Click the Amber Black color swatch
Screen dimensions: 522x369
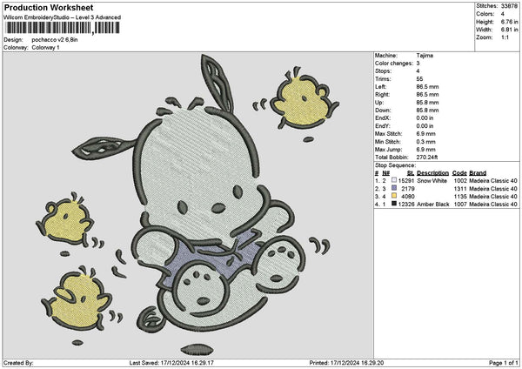(x=394, y=204)
